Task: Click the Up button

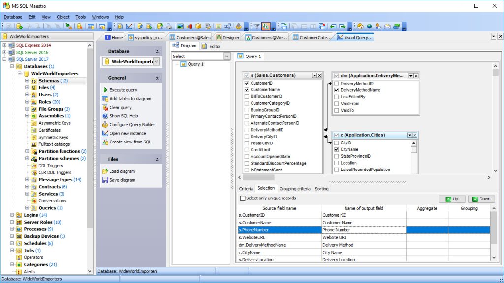Action: click(451, 198)
